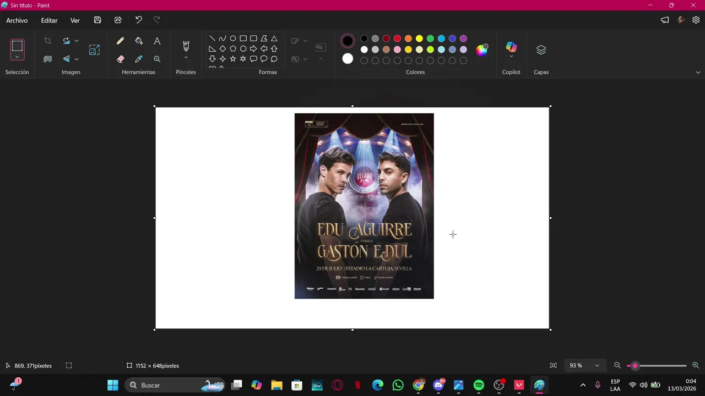The height and width of the screenshot is (396, 705).
Task: Pick the red color swatch
Action: pyautogui.click(x=397, y=38)
